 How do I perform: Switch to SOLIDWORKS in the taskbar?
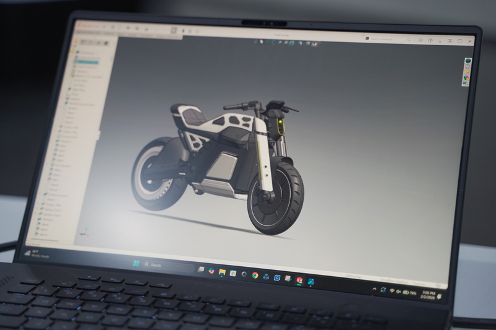click(x=299, y=279)
